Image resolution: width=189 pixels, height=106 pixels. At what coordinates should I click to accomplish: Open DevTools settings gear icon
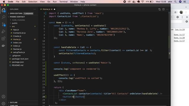tap(177, 17)
